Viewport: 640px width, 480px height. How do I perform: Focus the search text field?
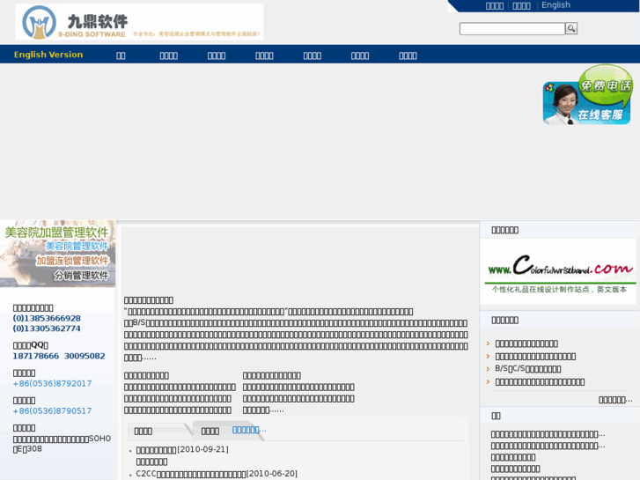(x=511, y=28)
